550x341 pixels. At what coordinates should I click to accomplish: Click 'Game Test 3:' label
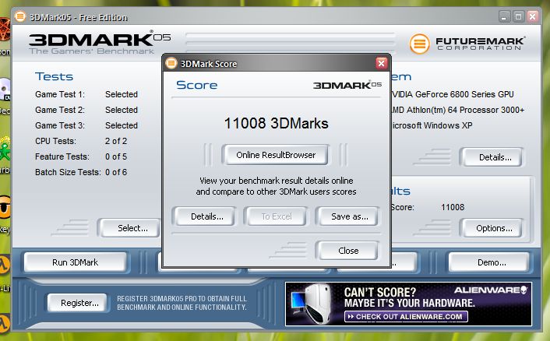(60, 125)
